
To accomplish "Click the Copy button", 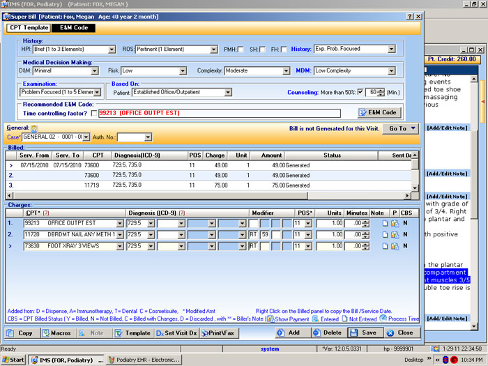I will (22, 333).
